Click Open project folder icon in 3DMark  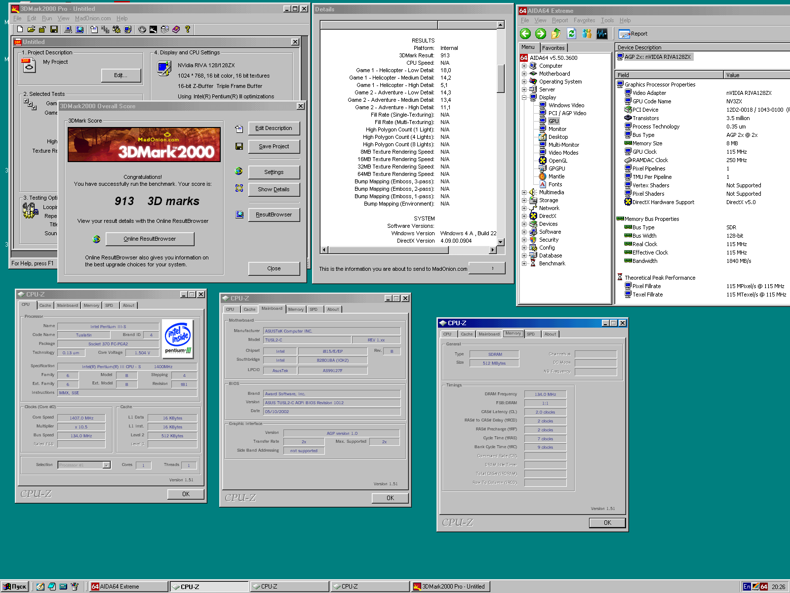coord(31,30)
